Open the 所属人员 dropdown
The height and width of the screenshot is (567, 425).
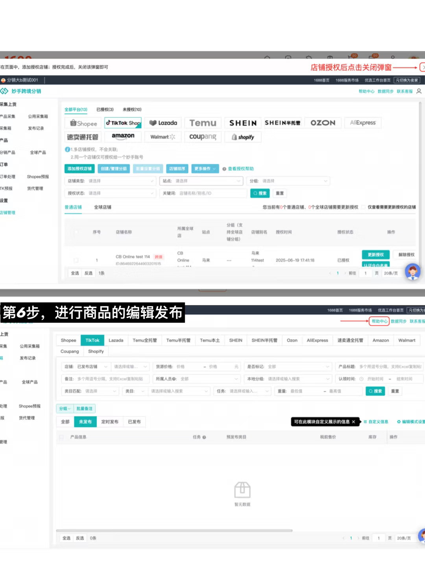click(196, 379)
